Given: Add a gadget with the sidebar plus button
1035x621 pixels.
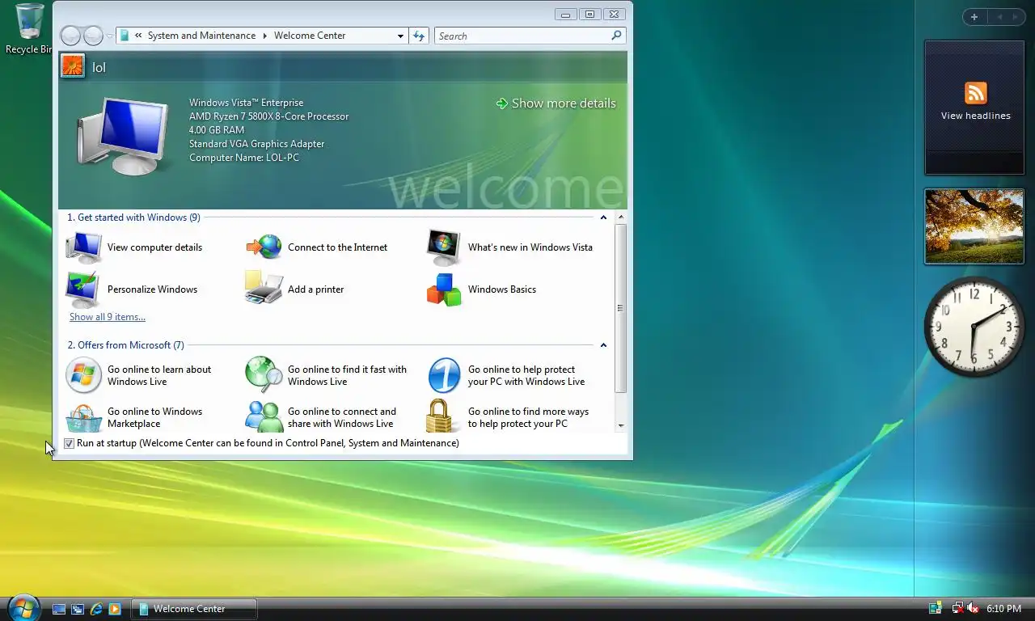Looking at the screenshot, I should (x=974, y=17).
